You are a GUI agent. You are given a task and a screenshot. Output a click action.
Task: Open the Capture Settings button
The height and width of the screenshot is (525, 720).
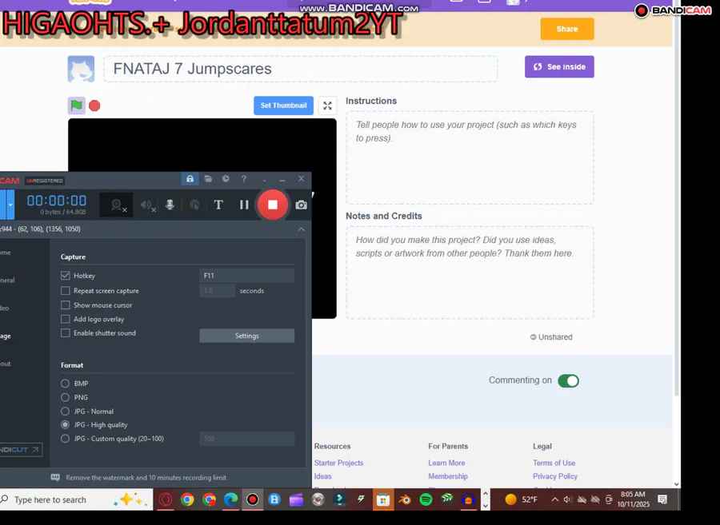pyautogui.click(x=246, y=336)
